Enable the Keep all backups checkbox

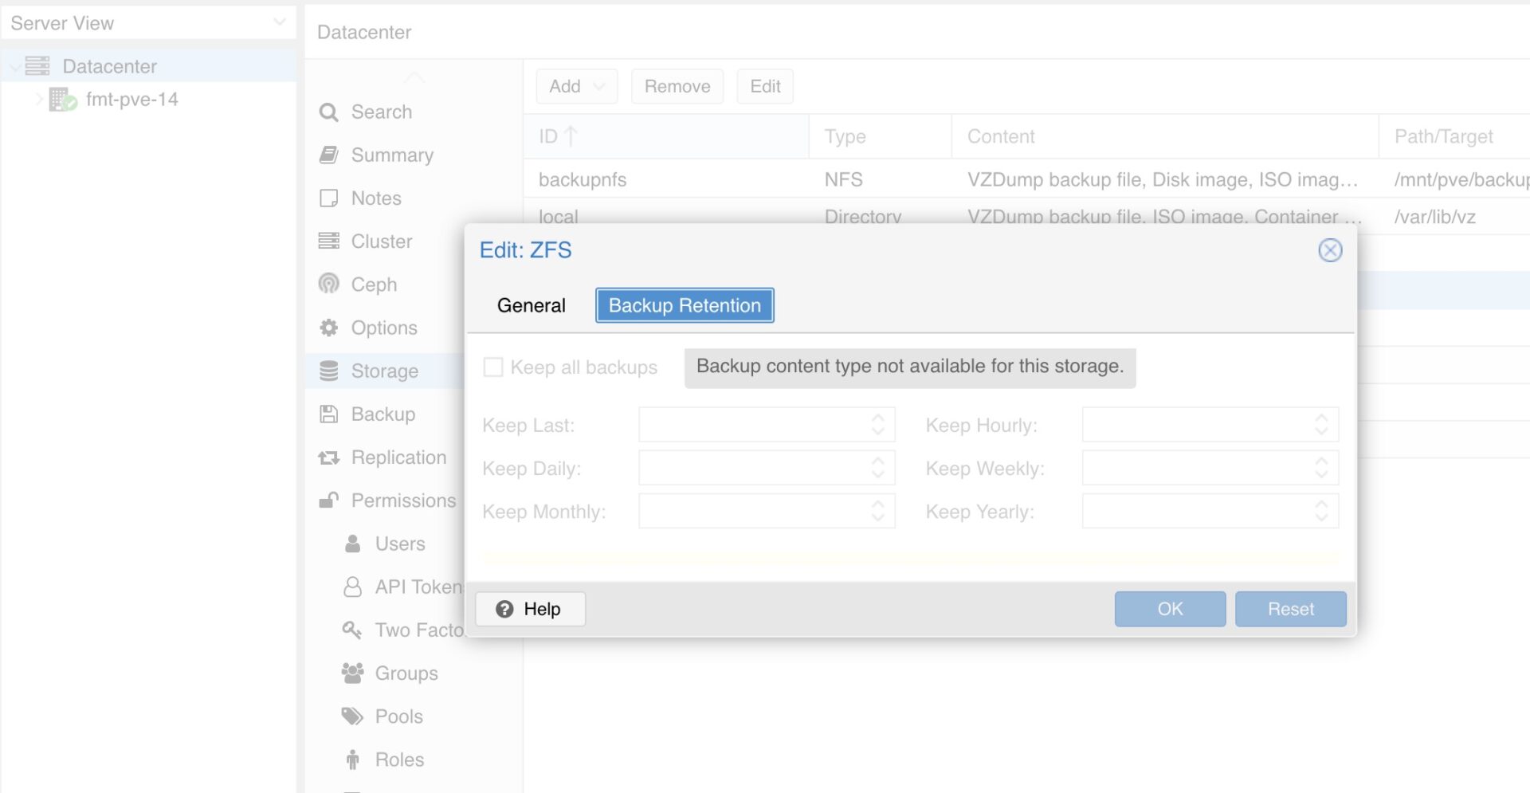[492, 367]
